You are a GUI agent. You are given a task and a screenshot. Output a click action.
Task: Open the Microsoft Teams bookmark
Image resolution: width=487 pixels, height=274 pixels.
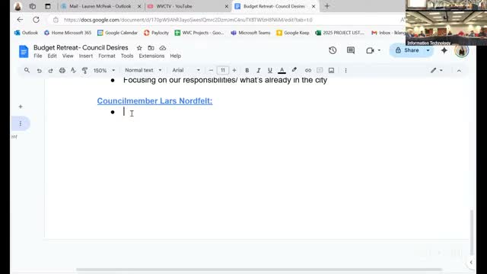[x=250, y=33]
